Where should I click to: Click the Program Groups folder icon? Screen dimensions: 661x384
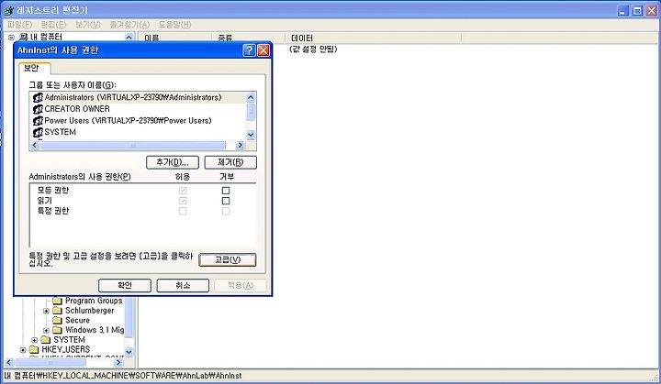(57, 301)
